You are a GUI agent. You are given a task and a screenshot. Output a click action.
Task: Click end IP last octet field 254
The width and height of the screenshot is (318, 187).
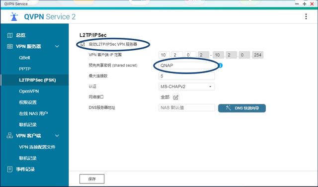coord(257,55)
